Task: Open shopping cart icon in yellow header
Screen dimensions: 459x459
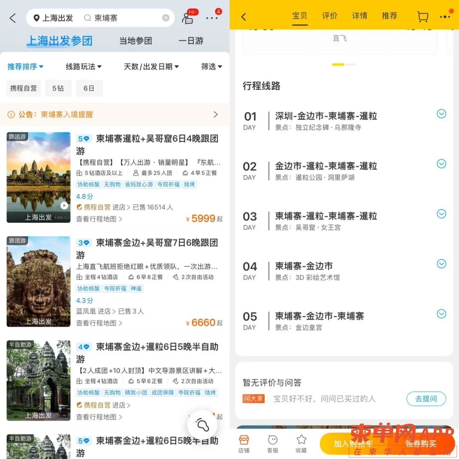Action: coord(422,17)
